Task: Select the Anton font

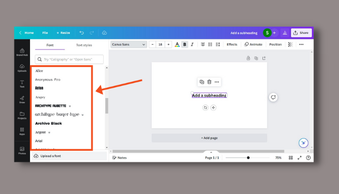Action: [39, 88]
